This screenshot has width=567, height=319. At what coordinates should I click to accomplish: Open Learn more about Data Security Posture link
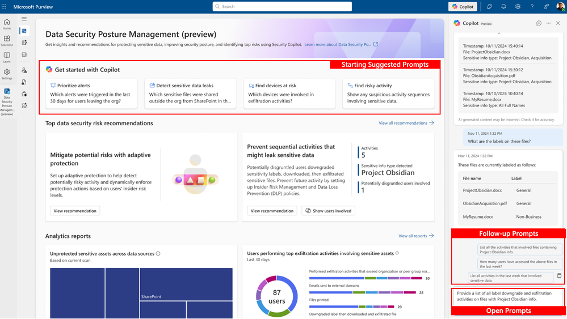[341, 44]
